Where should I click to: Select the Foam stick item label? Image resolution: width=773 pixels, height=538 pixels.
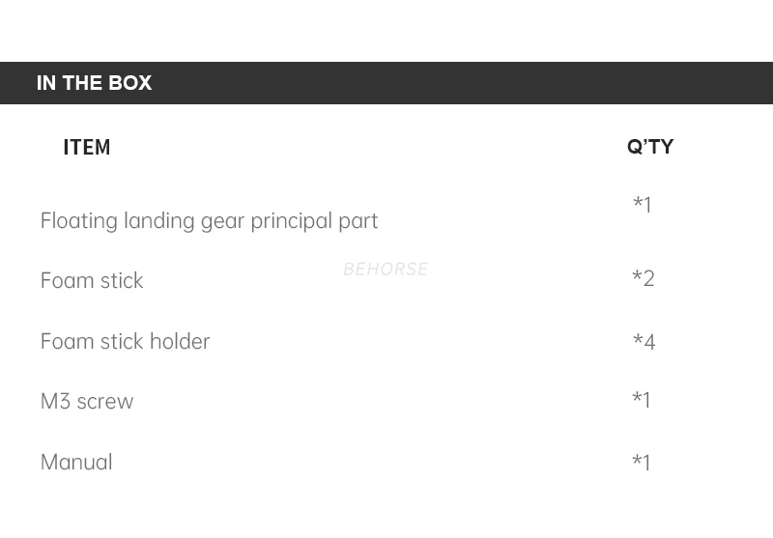click(92, 281)
